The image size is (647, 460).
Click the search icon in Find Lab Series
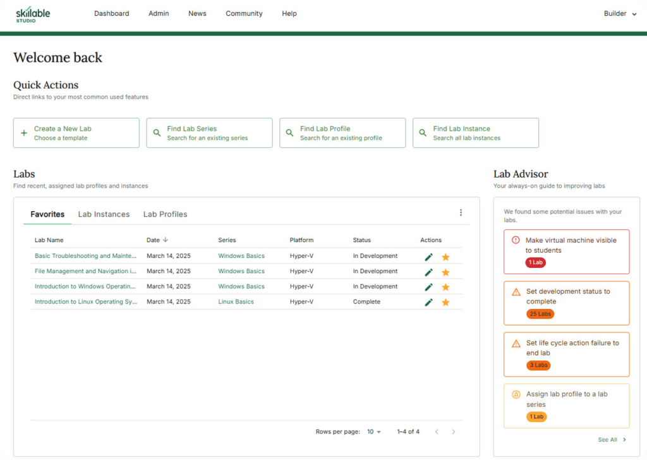[157, 133]
